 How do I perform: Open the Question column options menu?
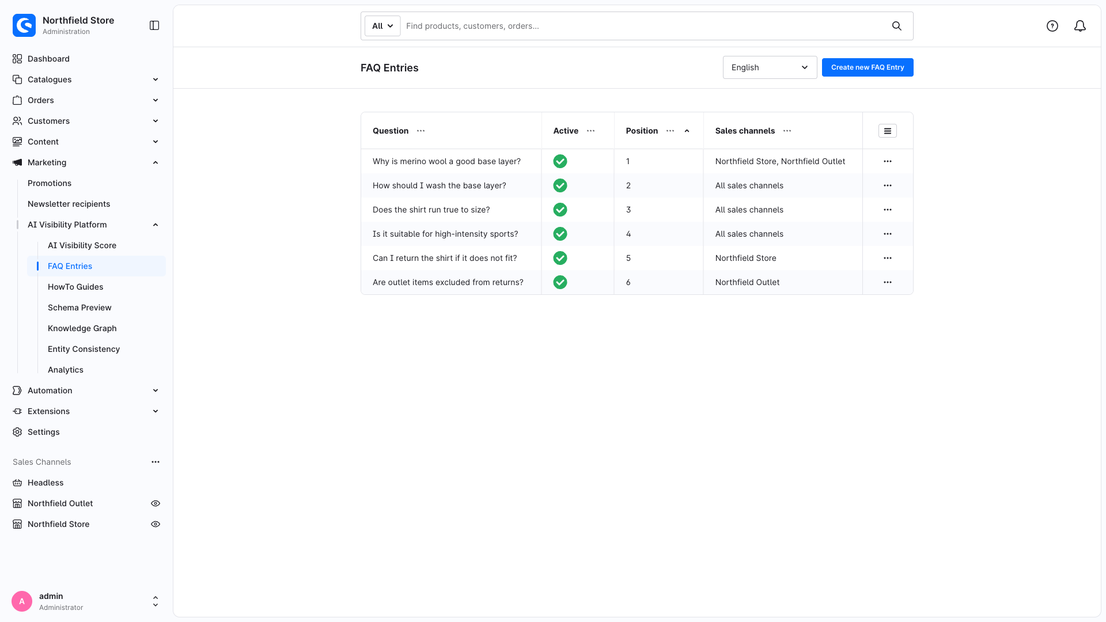click(421, 131)
